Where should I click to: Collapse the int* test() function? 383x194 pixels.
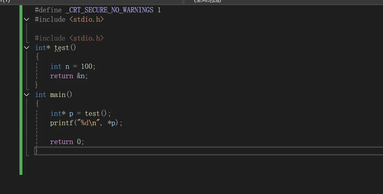(27, 48)
